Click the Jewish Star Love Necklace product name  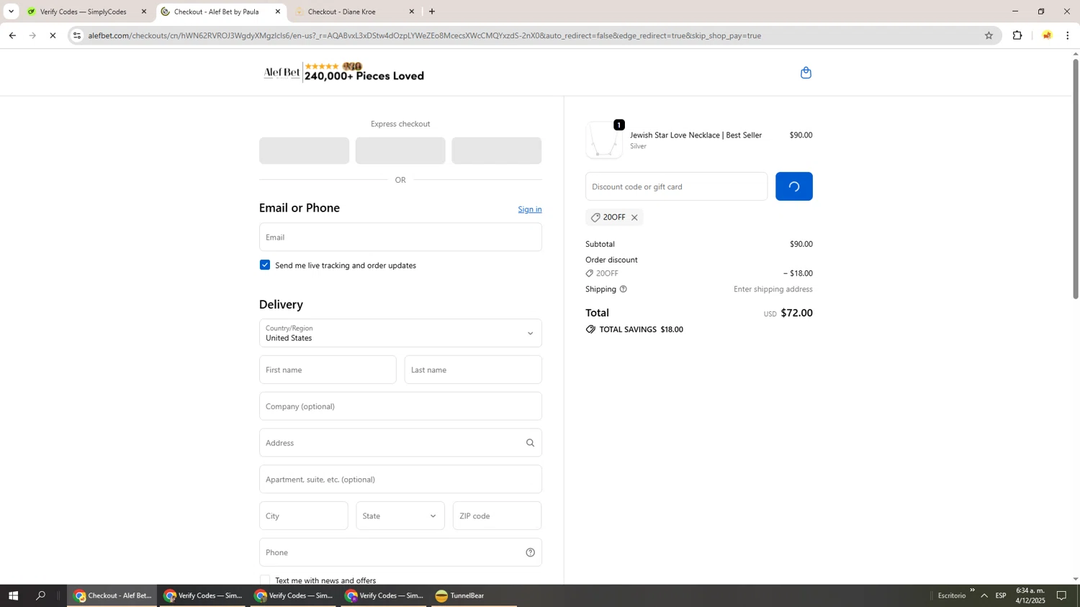pos(696,135)
